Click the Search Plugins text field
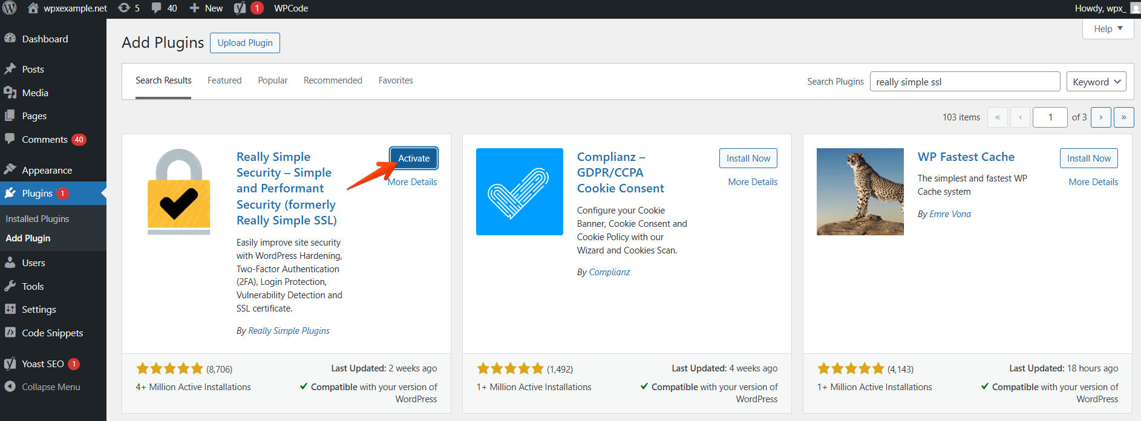 964,82
